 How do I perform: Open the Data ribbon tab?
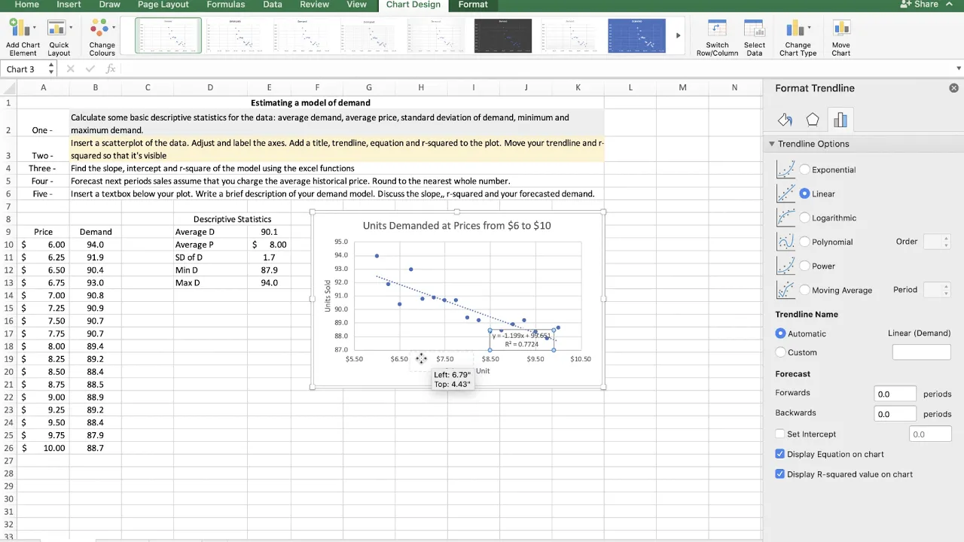(x=273, y=5)
